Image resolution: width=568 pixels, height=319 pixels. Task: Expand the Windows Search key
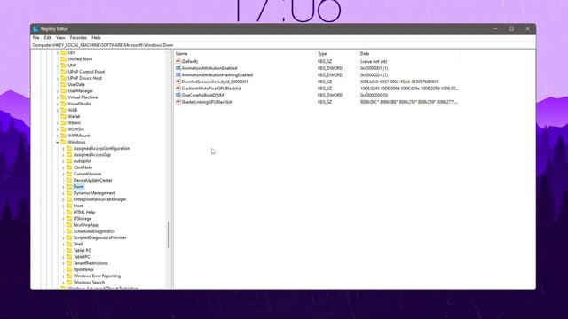(x=63, y=283)
